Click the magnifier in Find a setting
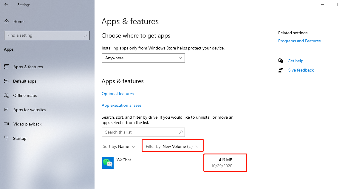345x189 pixels. [85, 35]
